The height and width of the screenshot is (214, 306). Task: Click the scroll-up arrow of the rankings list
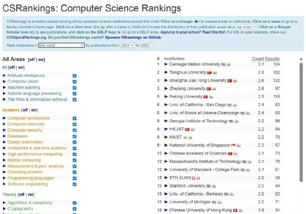click(301, 59)
